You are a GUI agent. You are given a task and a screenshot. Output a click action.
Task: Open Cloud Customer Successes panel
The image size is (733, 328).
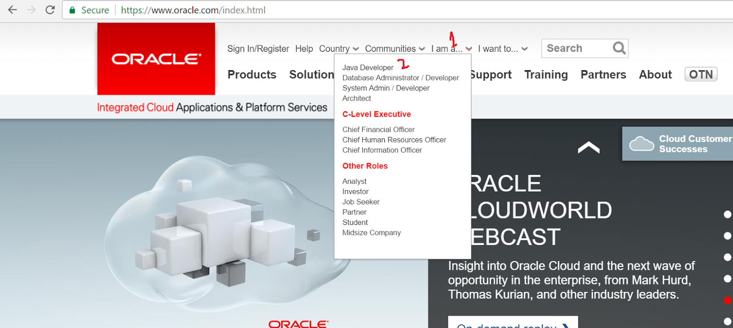click(678, 144)
